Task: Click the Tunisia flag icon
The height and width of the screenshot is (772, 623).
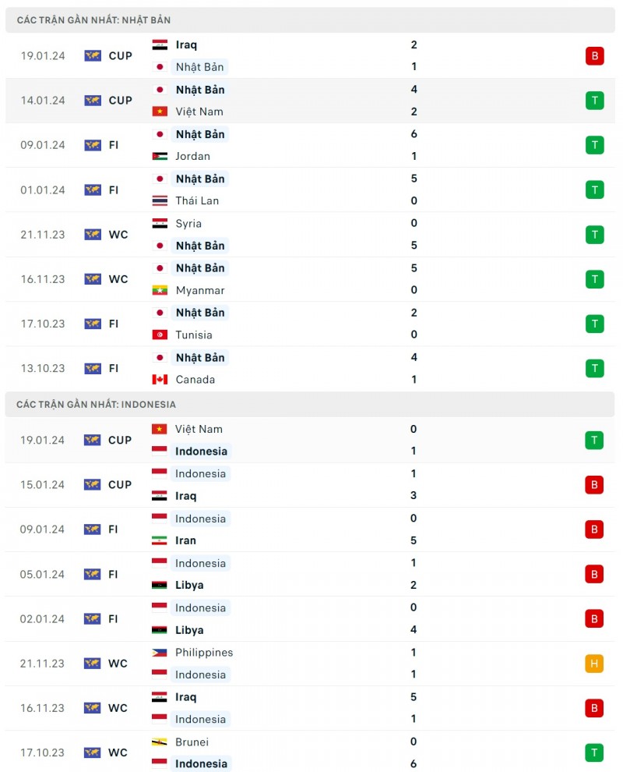Action: [x=160, y=335]
